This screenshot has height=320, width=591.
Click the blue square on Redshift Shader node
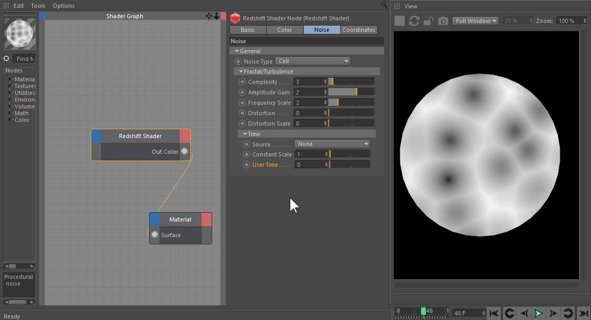coord(96,136)
